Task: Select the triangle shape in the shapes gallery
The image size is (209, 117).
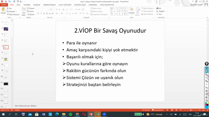Action: [112, 11]
